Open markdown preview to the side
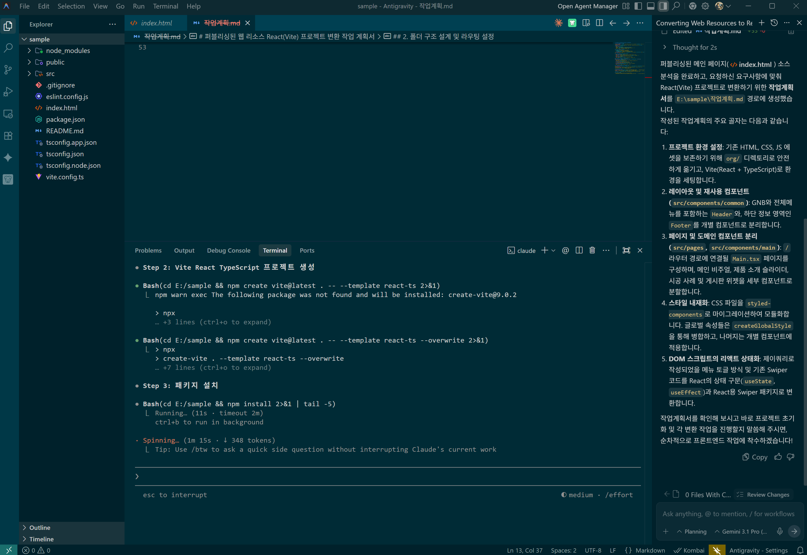Screen dimensions: 807x555 [586, 23]
